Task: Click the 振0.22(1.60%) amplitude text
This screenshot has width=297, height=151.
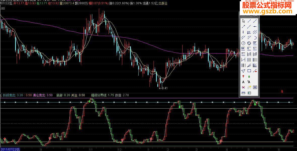Action: (x=119, y=3)
